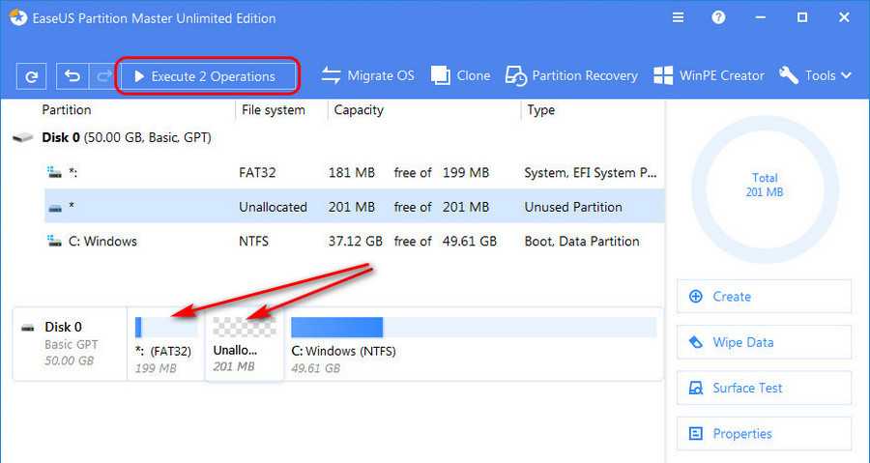Select Disk 0 Basic GPT in disk map
The image size is (870, 463).
pos(70,344)
